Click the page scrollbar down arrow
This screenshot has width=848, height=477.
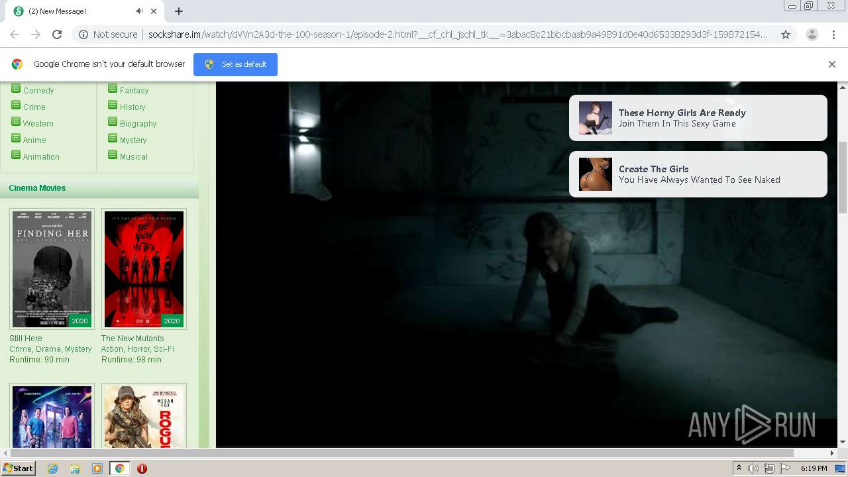[843, 442]
